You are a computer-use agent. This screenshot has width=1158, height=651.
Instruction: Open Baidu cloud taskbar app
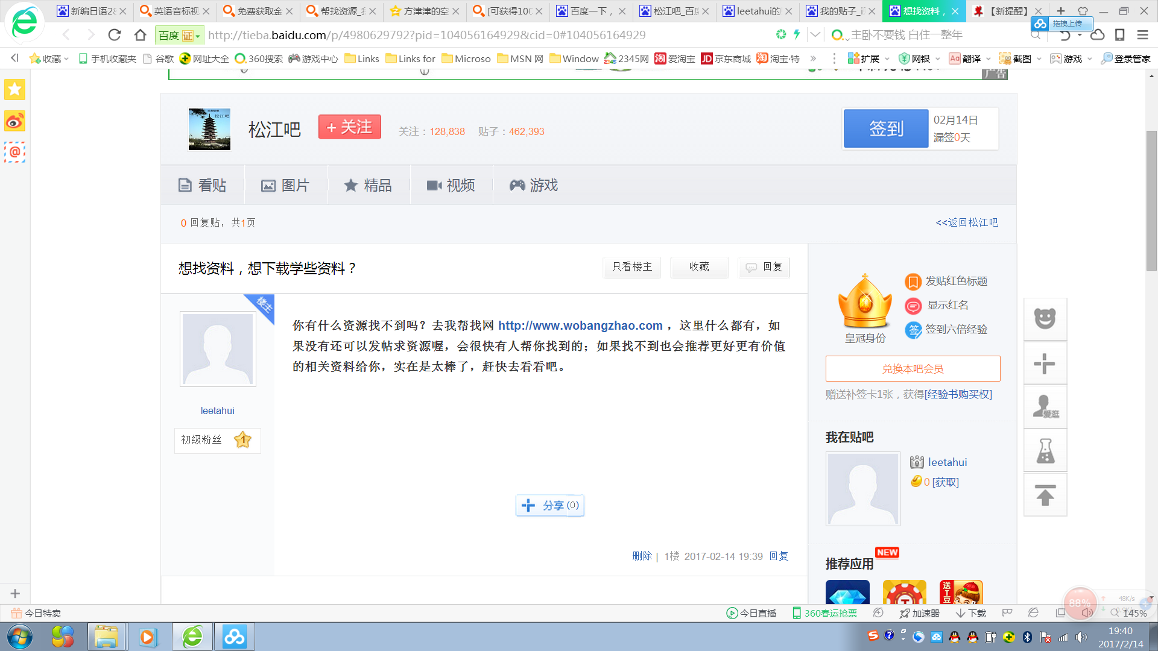(x=234, y=637)
